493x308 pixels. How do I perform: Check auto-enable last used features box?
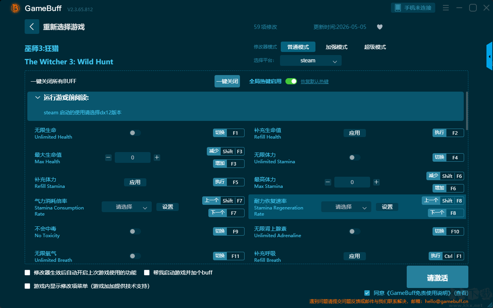pos(27,273)
